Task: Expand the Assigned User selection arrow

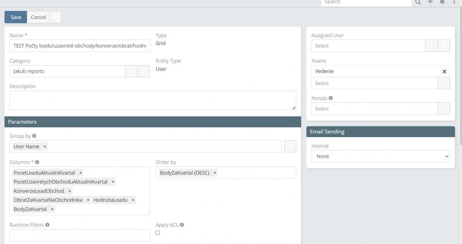Action: coord(431,46)
